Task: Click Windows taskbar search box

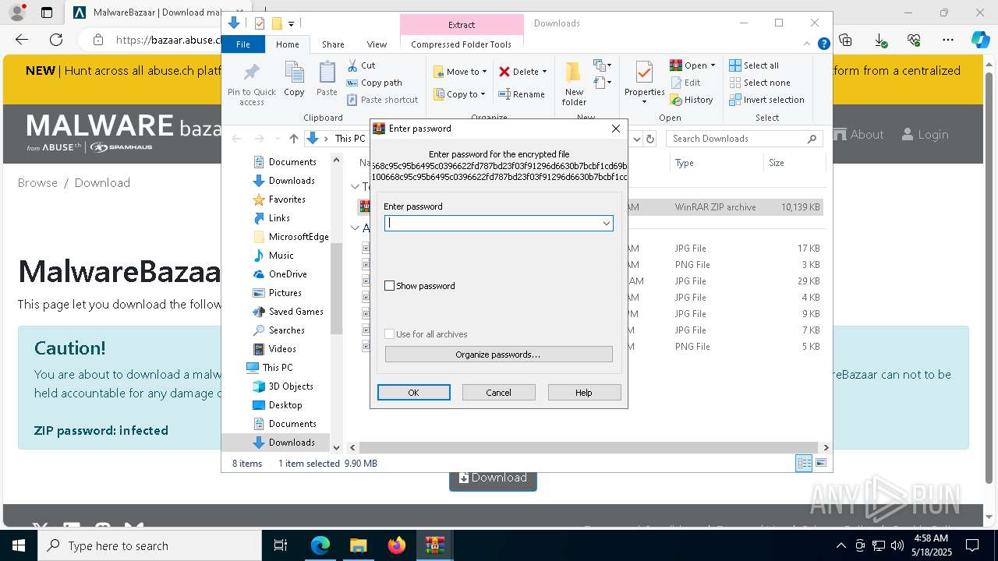Action: [150, 545]
